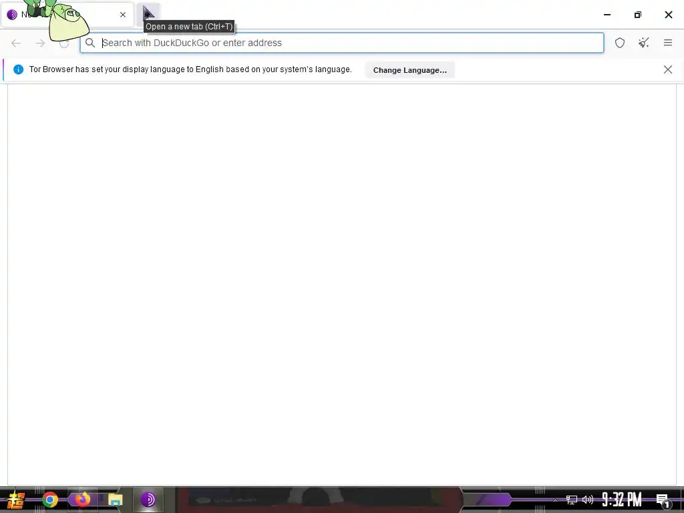Launch Firefox from the taskbar

pyautogui.click(x=82, y=500)
